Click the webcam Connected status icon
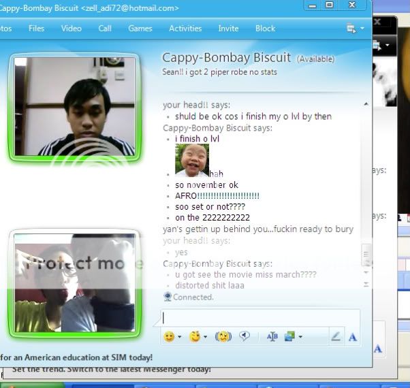The height and width of the screenshot is (388, 410). 168,297
